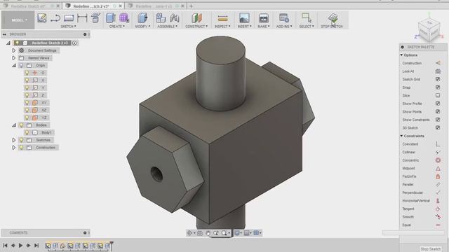Click the New Component icon in Assemble

coord(161,18)
